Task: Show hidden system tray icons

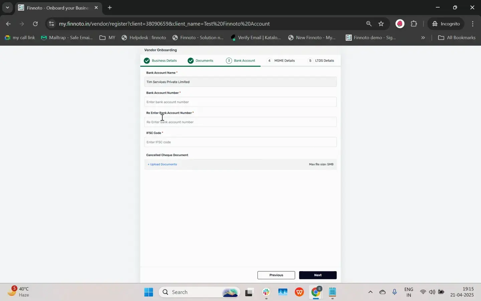Action: 370,292
